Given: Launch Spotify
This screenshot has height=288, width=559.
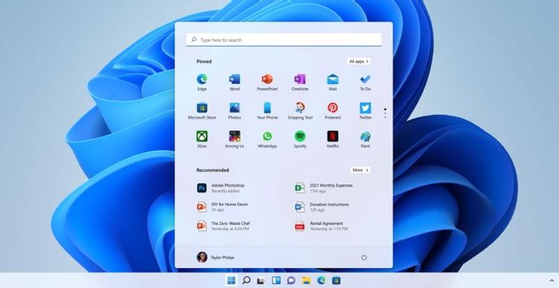Looking at the screenshot, I should 300,139.
